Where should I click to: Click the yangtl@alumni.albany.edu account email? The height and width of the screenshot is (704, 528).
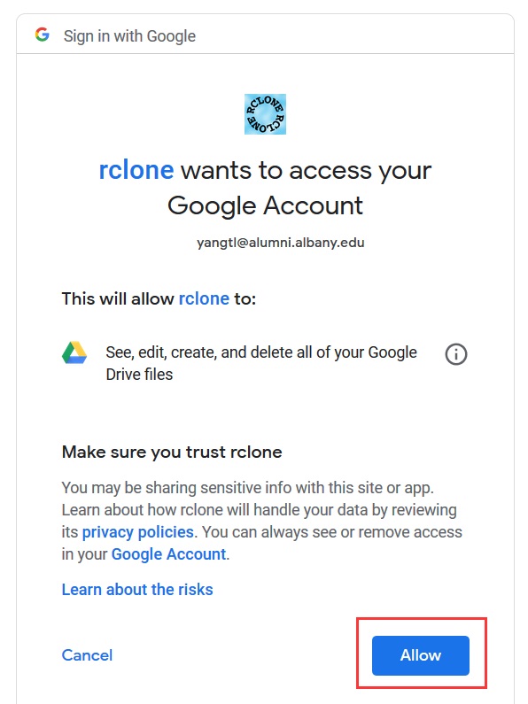[x=281, y=243]
